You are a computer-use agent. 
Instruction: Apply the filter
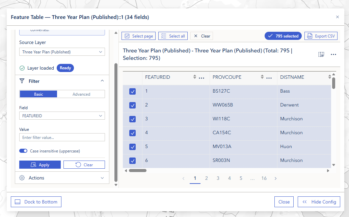click(x=40, y=165)
